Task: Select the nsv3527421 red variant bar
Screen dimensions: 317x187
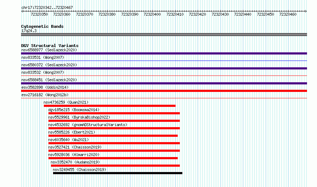Action: pos(114,151)
